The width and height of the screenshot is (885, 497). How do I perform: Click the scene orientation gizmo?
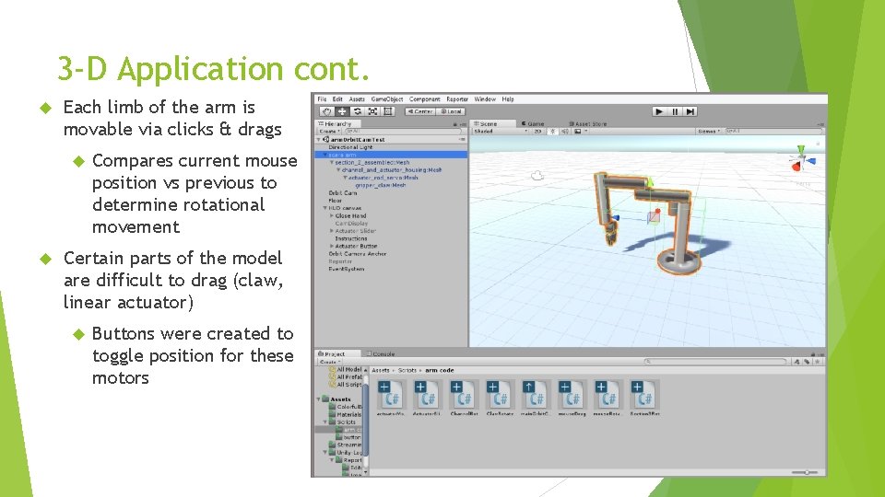point(802,159)
